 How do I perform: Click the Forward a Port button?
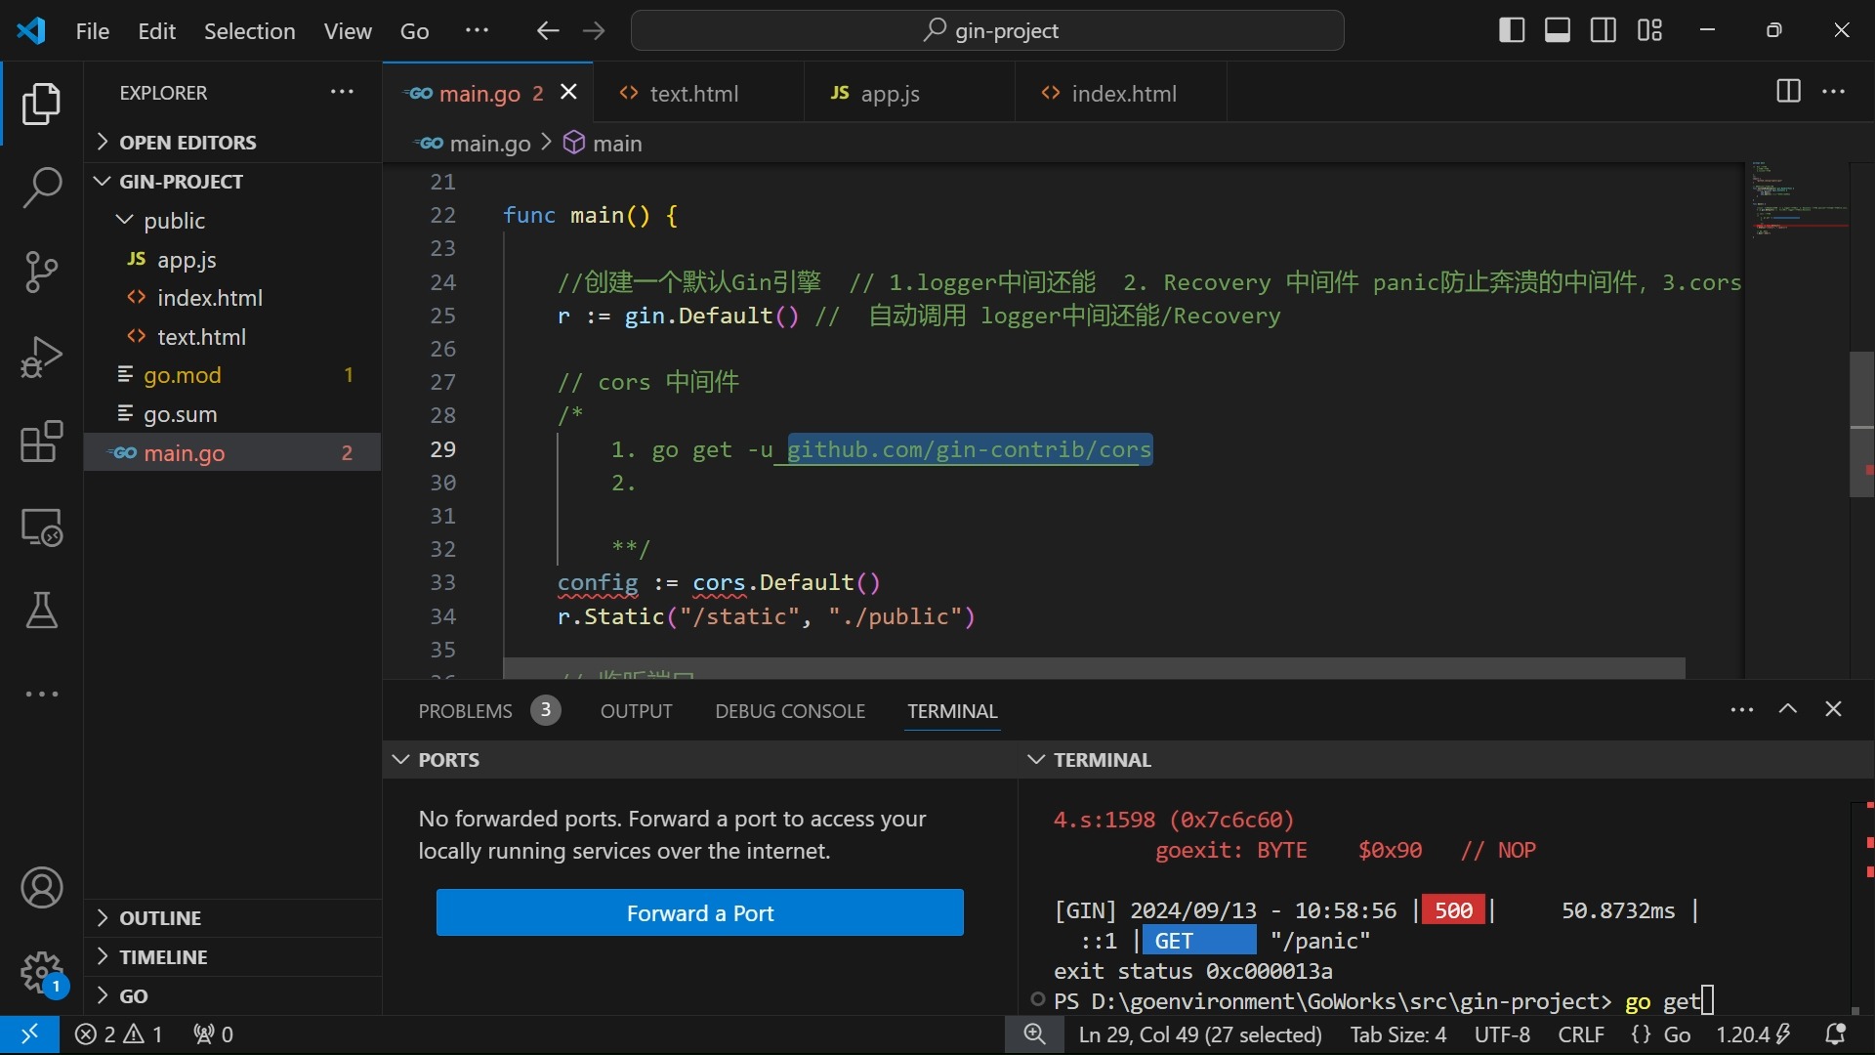pyautogui.click(x=699, y=913)
